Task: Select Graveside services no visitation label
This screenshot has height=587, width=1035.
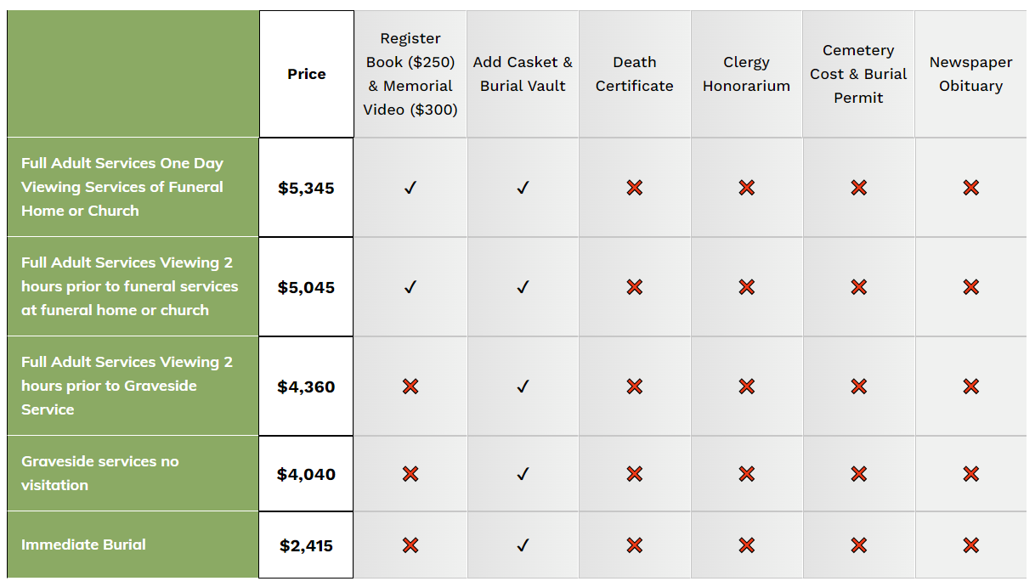Action: 100,473
